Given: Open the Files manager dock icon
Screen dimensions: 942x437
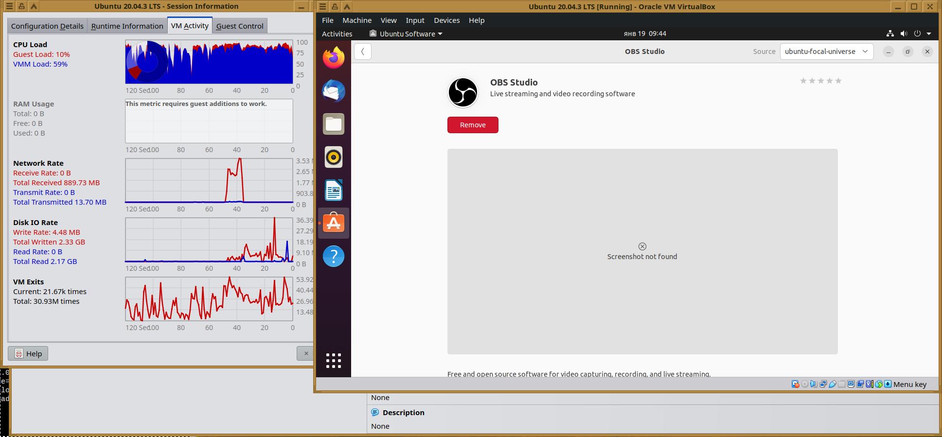Looking at the screenshot, I should coord(334,124).
